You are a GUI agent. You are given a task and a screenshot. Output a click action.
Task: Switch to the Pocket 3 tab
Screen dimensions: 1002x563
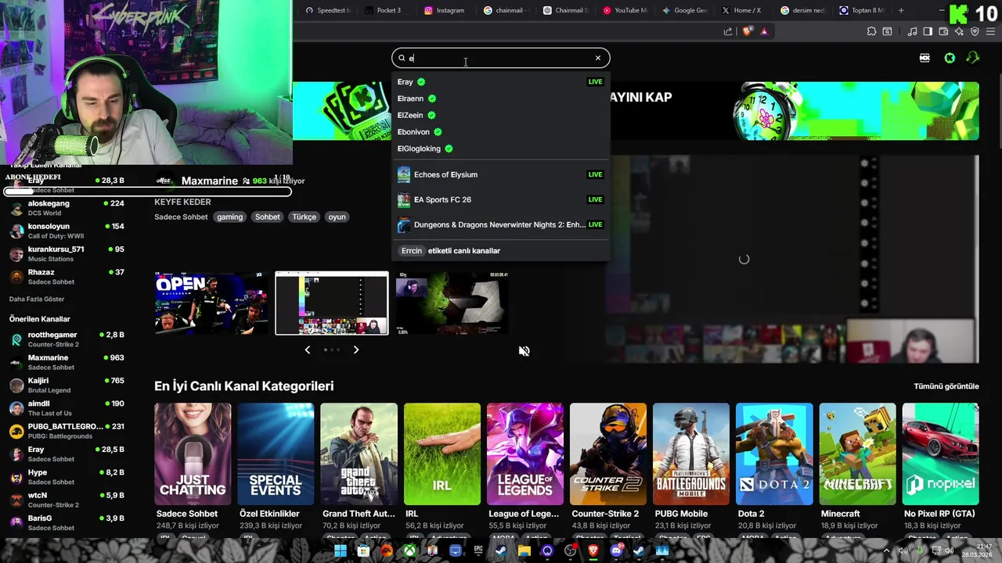388,10
